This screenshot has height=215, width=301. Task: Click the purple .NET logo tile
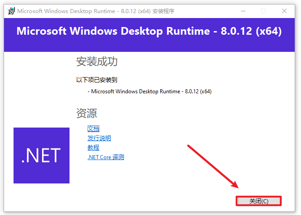coord(42,156)
